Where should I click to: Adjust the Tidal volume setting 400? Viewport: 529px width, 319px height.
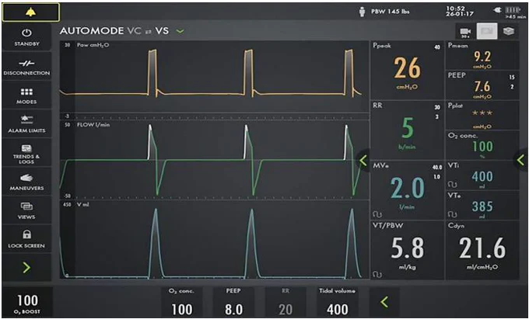[x=338, y=303]
